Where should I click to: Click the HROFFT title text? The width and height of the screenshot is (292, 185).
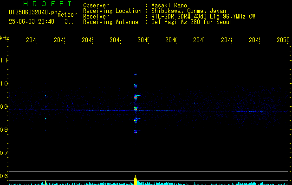tap(47, 4)
